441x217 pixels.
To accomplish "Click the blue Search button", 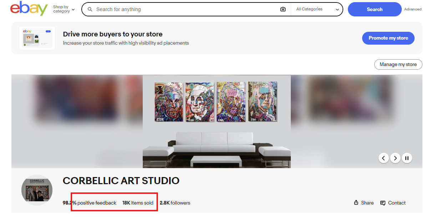I will point(375,9).
